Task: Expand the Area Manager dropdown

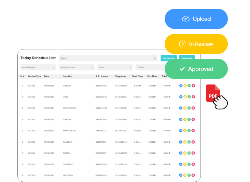Action: coord(38,67)
